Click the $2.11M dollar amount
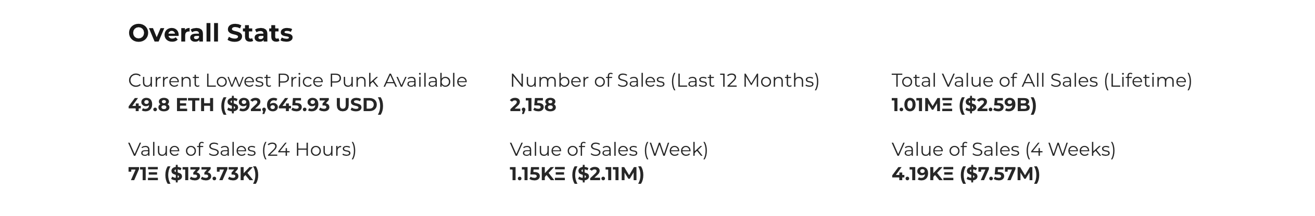Screen dimensions: 1315x216 (608, 174)
